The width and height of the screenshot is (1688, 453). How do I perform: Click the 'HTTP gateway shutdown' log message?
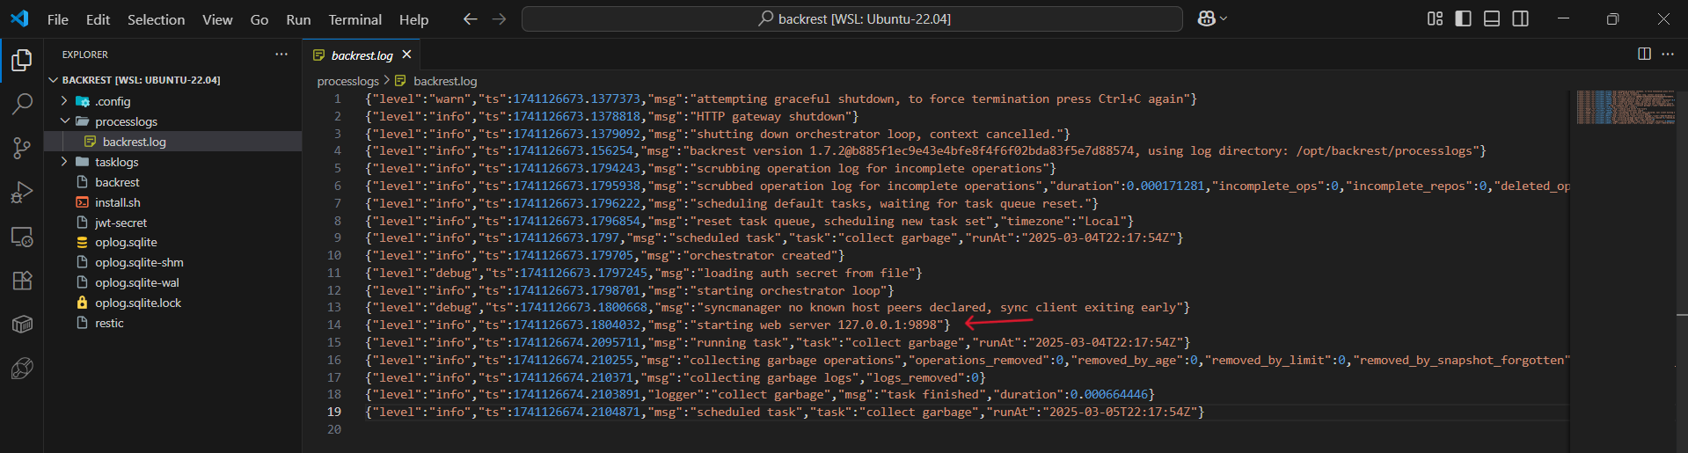771,116
